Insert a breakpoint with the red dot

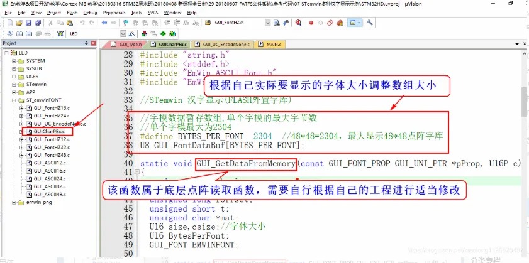[x=311, y=23]
